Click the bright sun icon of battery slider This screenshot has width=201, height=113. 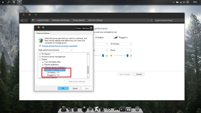coord(107,56)
